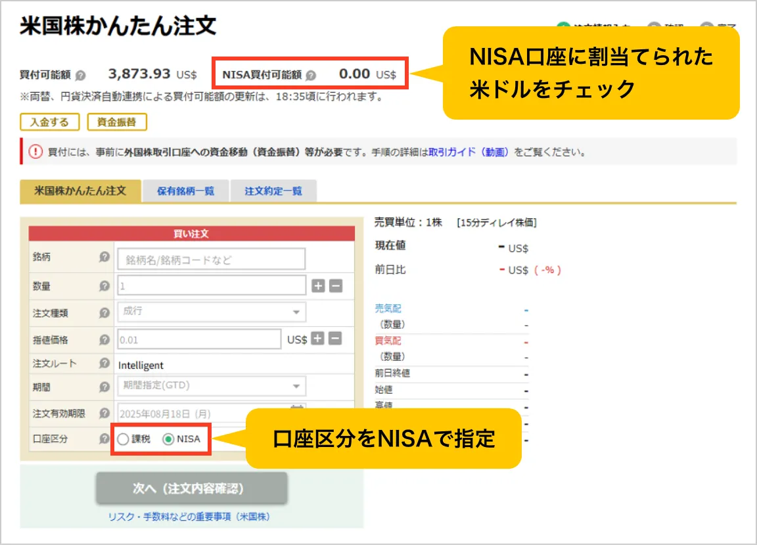Click help icon next to 注文種類

tap(104, 313)
